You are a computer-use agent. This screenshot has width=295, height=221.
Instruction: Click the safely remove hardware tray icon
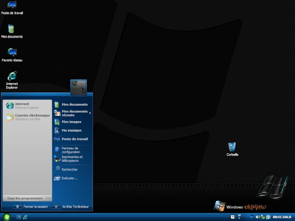pos(263,217)
